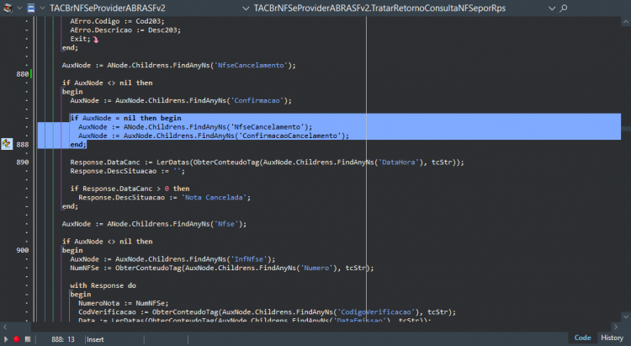Click the selected 'if AuxNode = nil then begin' line
The image size is (631, 346).
[x=125, y=118]
